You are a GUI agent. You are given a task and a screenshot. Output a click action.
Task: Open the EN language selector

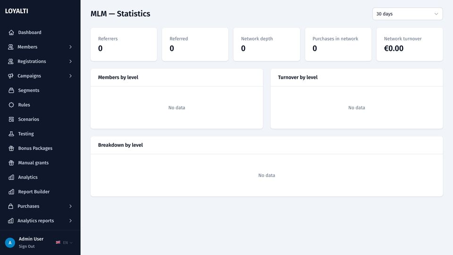tap(64, 243)
